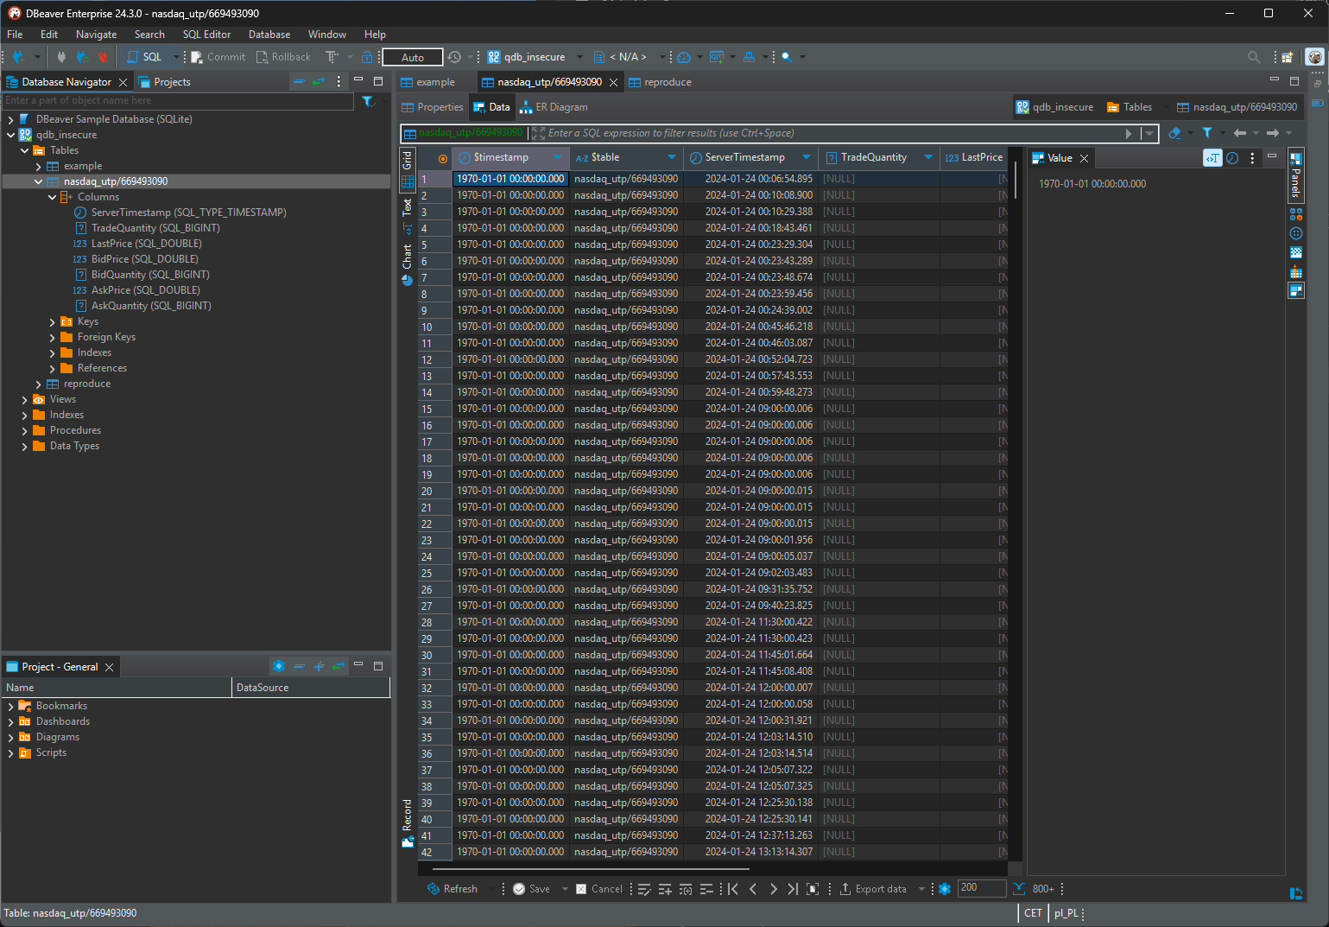Open the Database menu

[269, 35]
